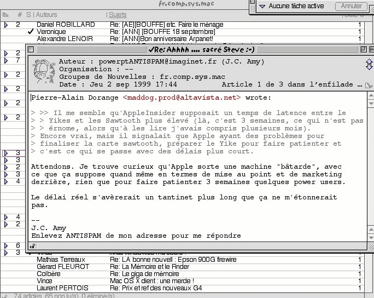Go to the previous article with the up arrow
The image size is (374, 298).
pyautogui.click(x=369, y=61)
